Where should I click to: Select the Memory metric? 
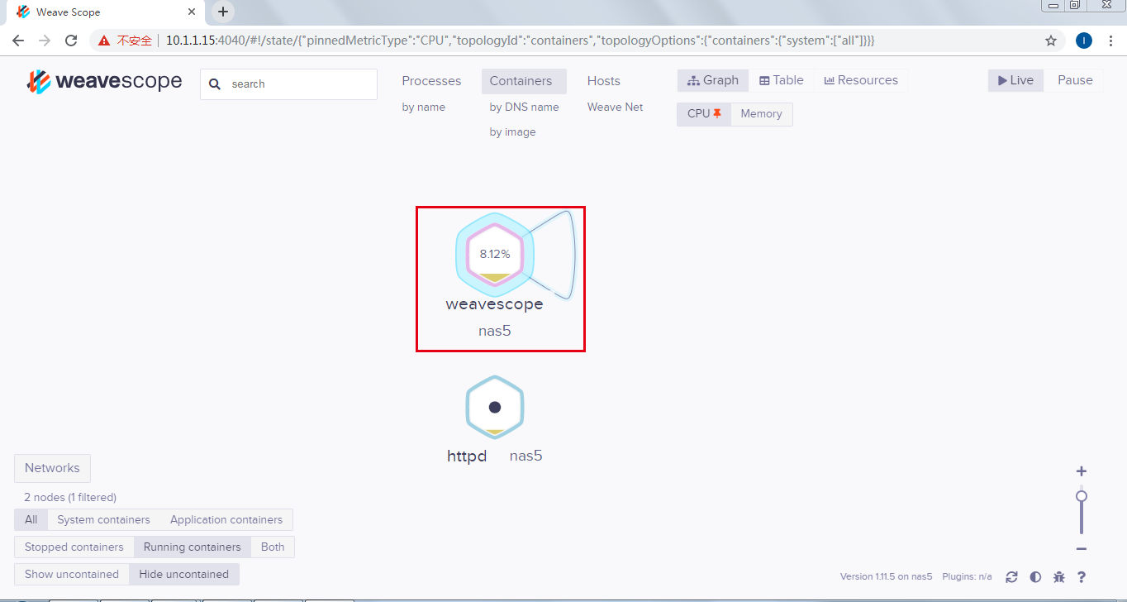pyautogui.click(x=761, y=114)
